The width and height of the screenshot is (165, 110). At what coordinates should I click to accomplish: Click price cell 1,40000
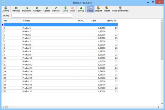(x=99, y=91)
